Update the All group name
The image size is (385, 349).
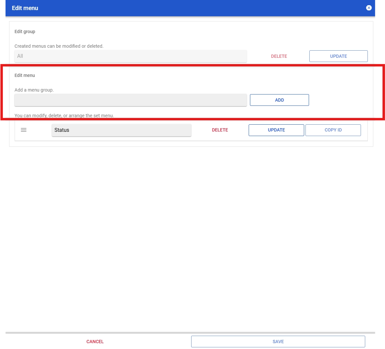338,56
